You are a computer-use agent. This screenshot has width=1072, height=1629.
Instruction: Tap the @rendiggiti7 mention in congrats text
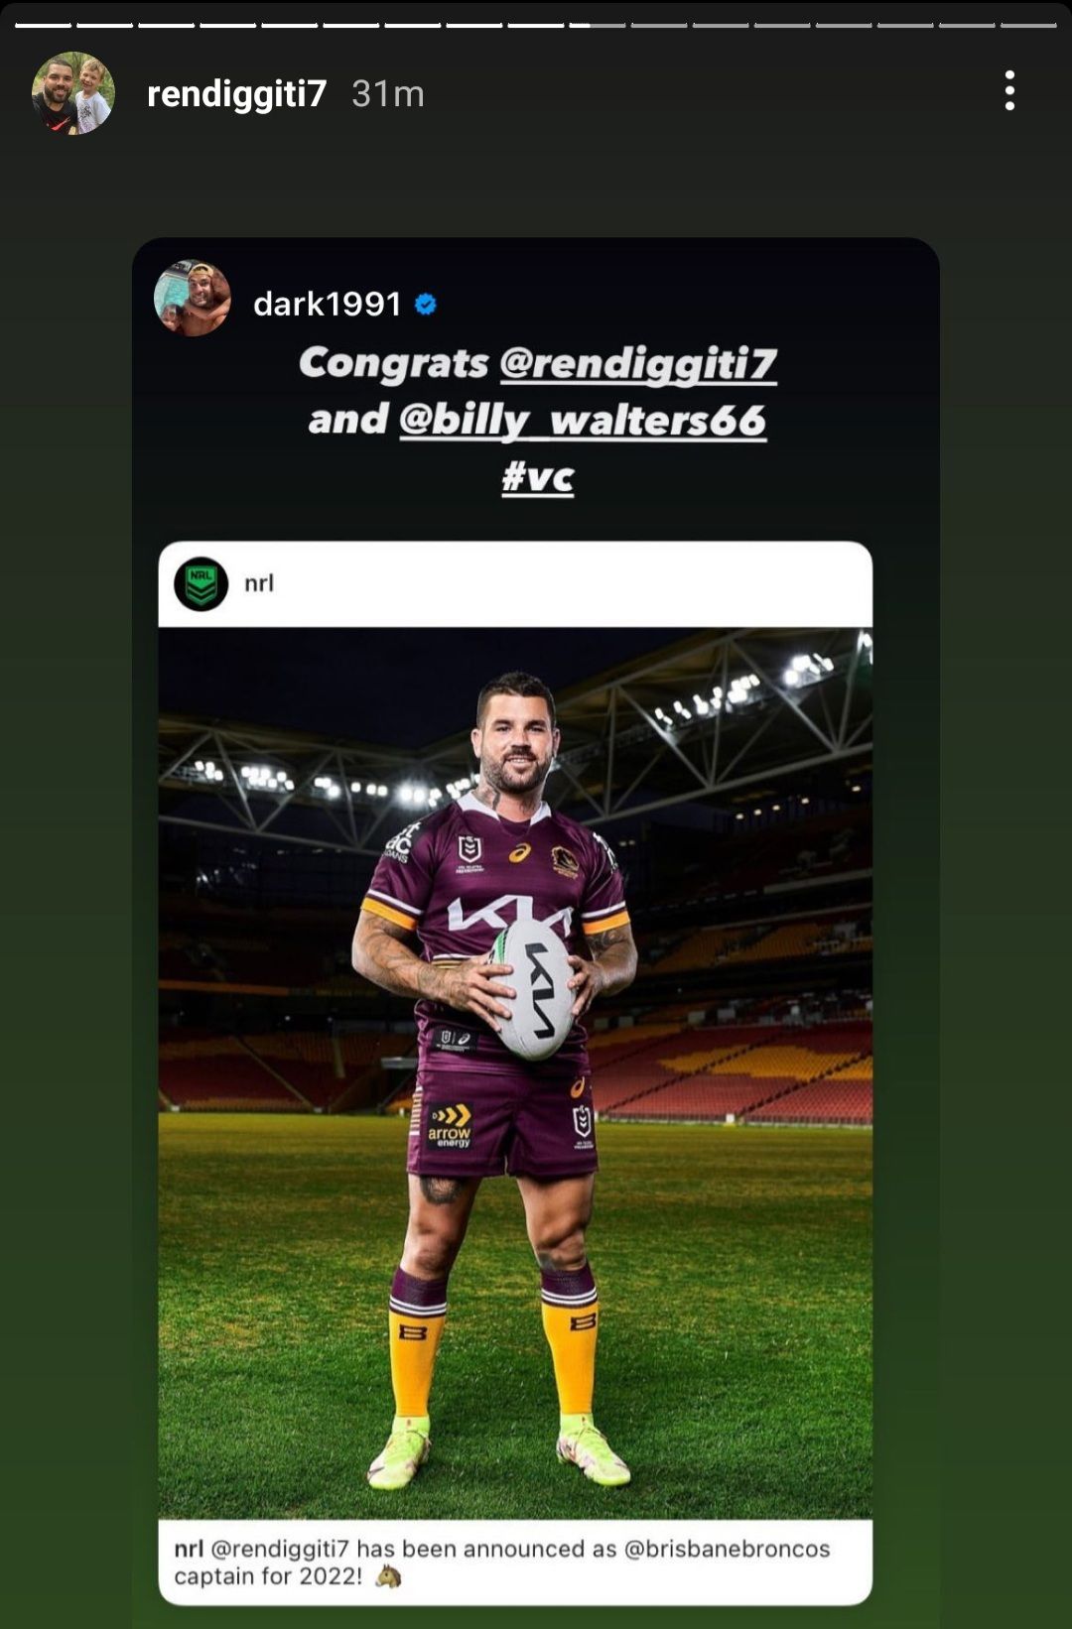638,364
